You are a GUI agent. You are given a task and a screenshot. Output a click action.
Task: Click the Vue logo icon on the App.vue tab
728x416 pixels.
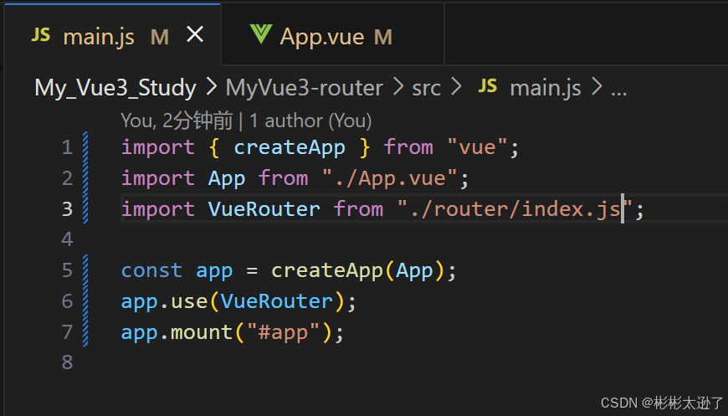(261, 35)
